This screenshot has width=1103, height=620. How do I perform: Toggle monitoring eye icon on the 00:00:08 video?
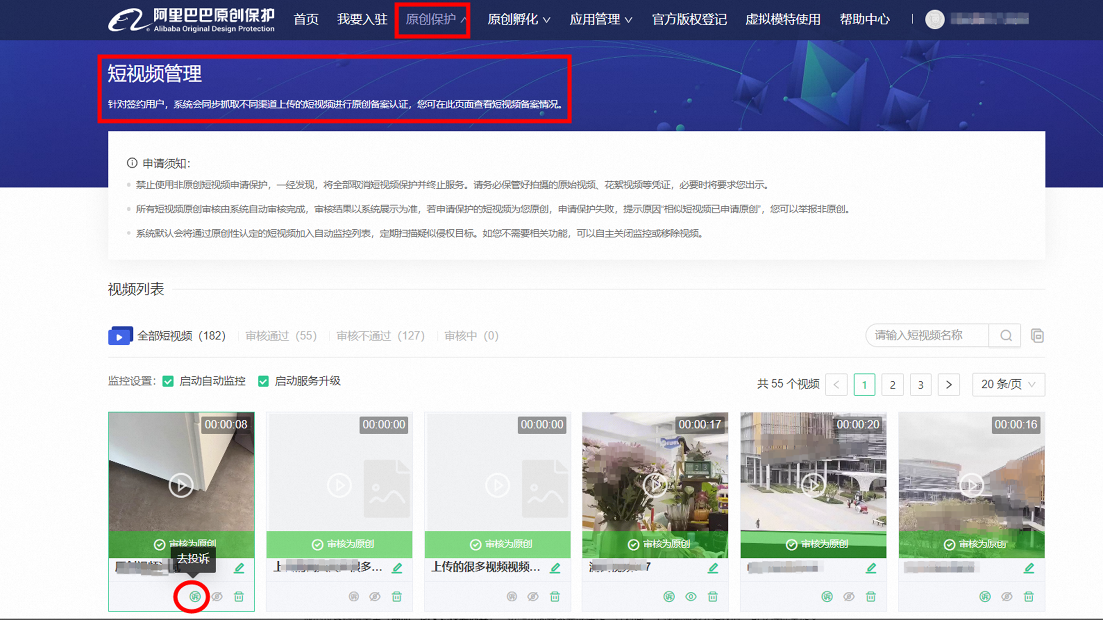tap(217, 596)
